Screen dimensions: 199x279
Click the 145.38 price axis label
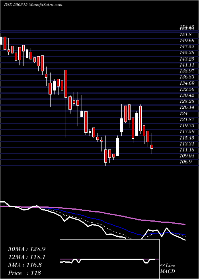point(187,53)
